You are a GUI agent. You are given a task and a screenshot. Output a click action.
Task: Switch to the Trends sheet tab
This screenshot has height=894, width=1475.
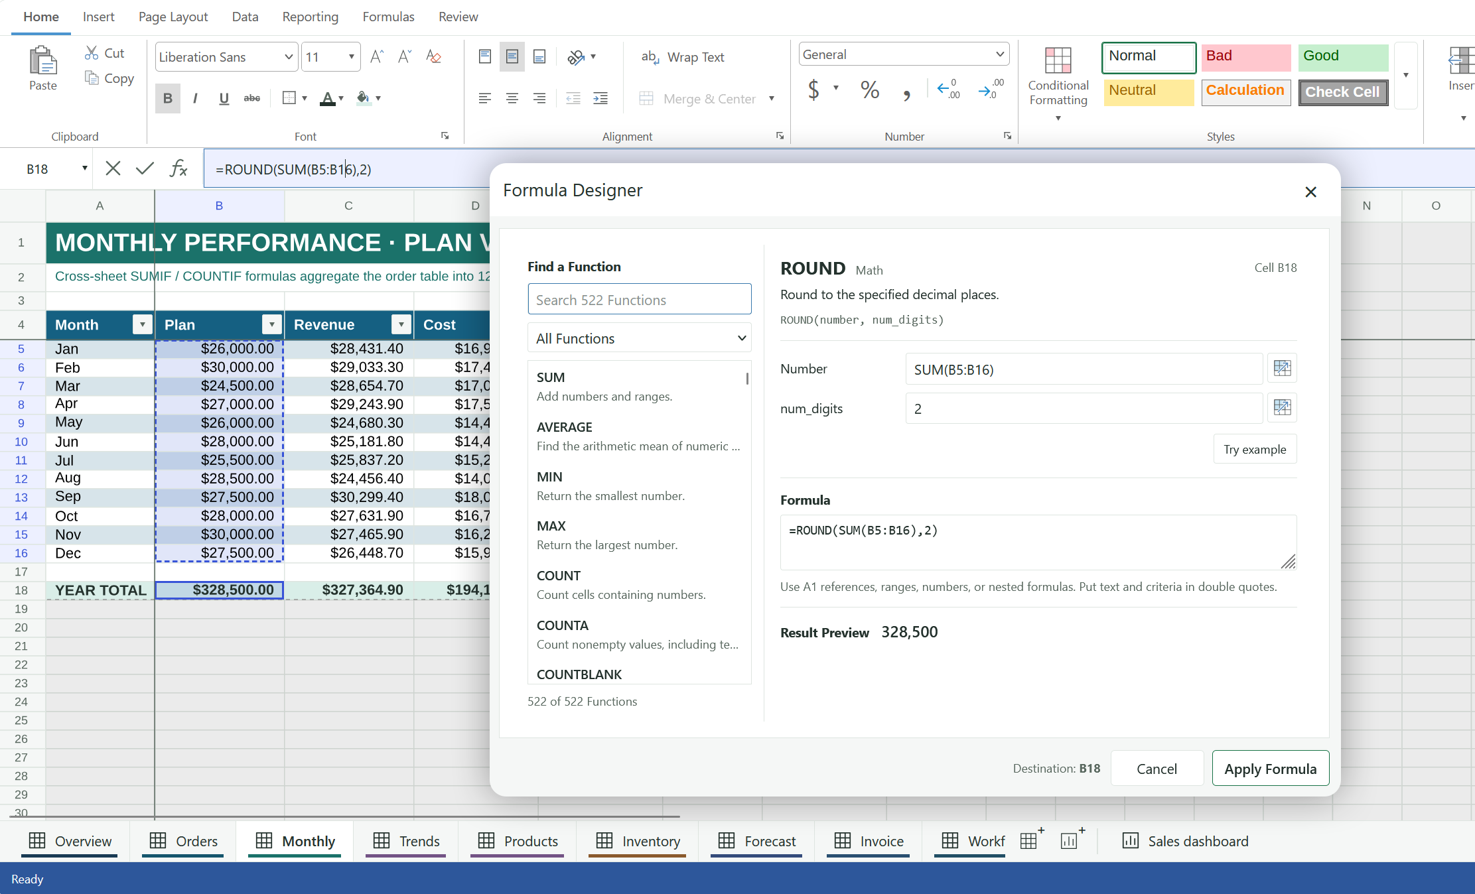(406, 841)
